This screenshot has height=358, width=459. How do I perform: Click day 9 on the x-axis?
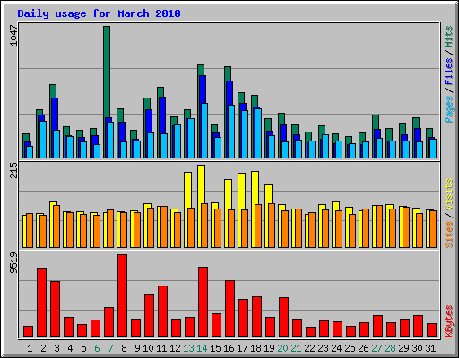click(137, 348)
